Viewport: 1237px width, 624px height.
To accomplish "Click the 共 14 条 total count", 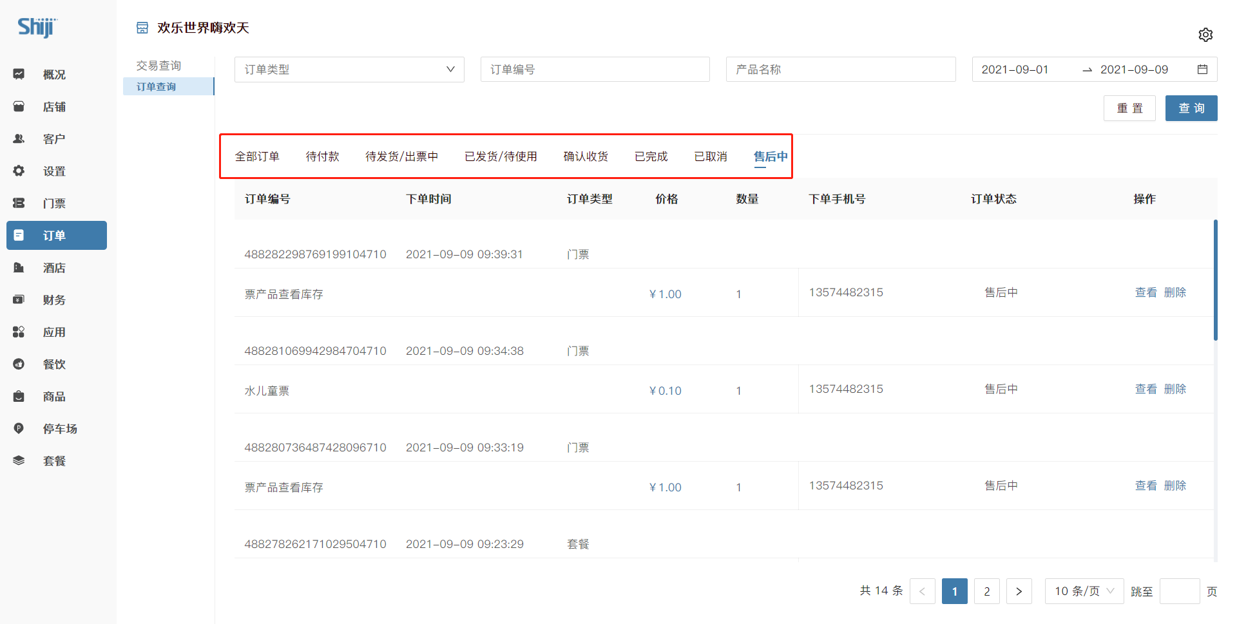I will tap(881, 591).
